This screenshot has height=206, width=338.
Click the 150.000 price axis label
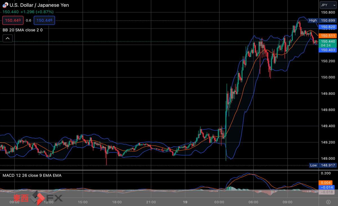point(328,77)
